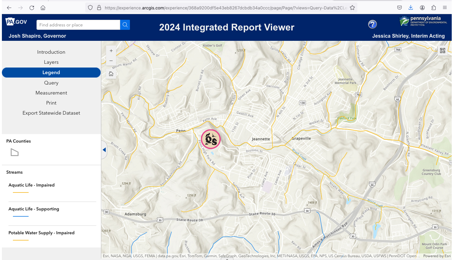Click the Find address or place field
The height and width of the screenshot is (260, 453).
78,25
